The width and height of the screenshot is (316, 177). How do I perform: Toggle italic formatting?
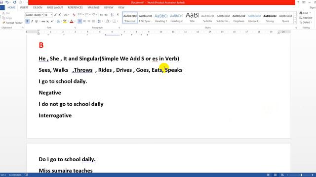tap(32, 21)
